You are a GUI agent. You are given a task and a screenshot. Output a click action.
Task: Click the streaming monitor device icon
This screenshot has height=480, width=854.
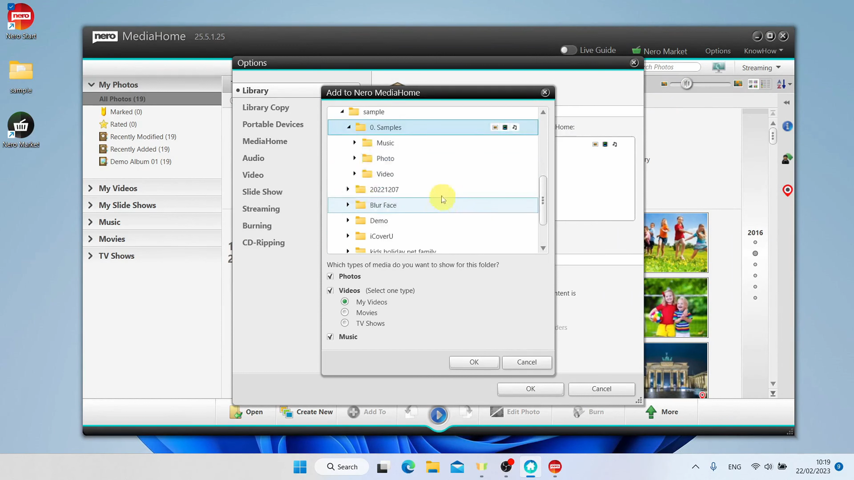coord(718,67)
